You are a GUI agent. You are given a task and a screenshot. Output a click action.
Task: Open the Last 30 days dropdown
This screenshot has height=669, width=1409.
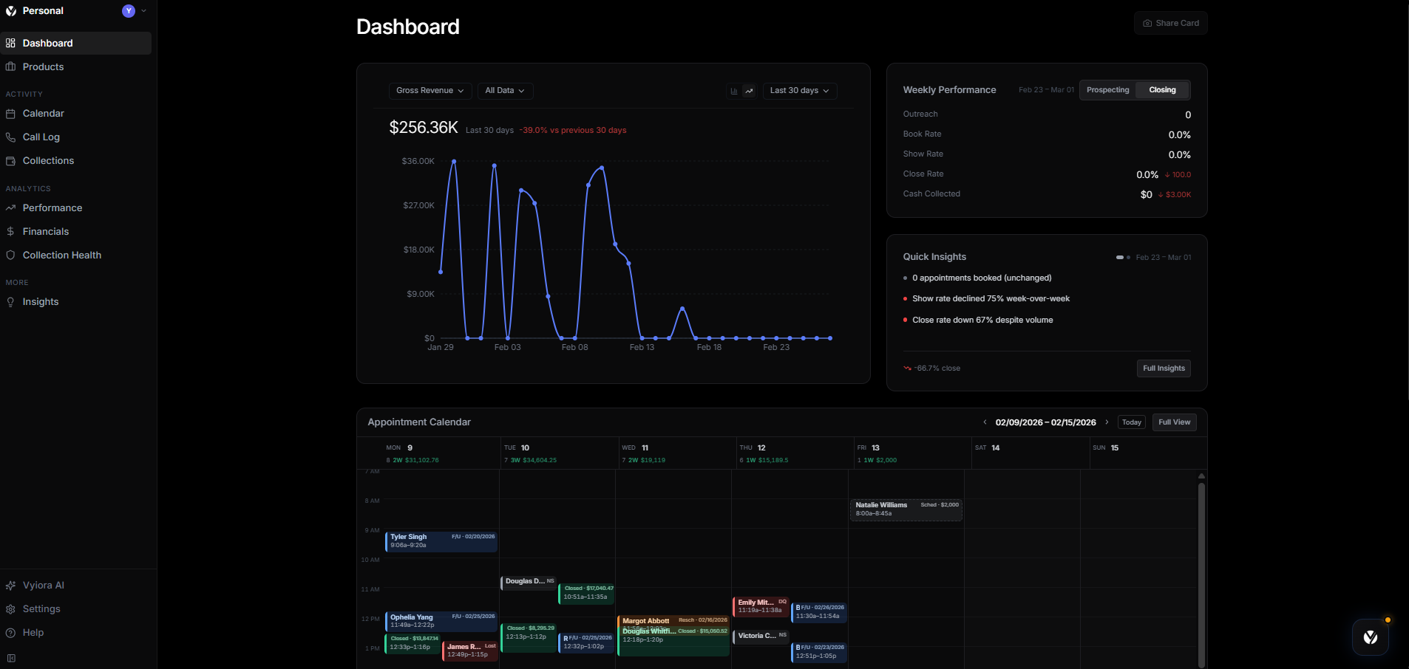point(798,91)
